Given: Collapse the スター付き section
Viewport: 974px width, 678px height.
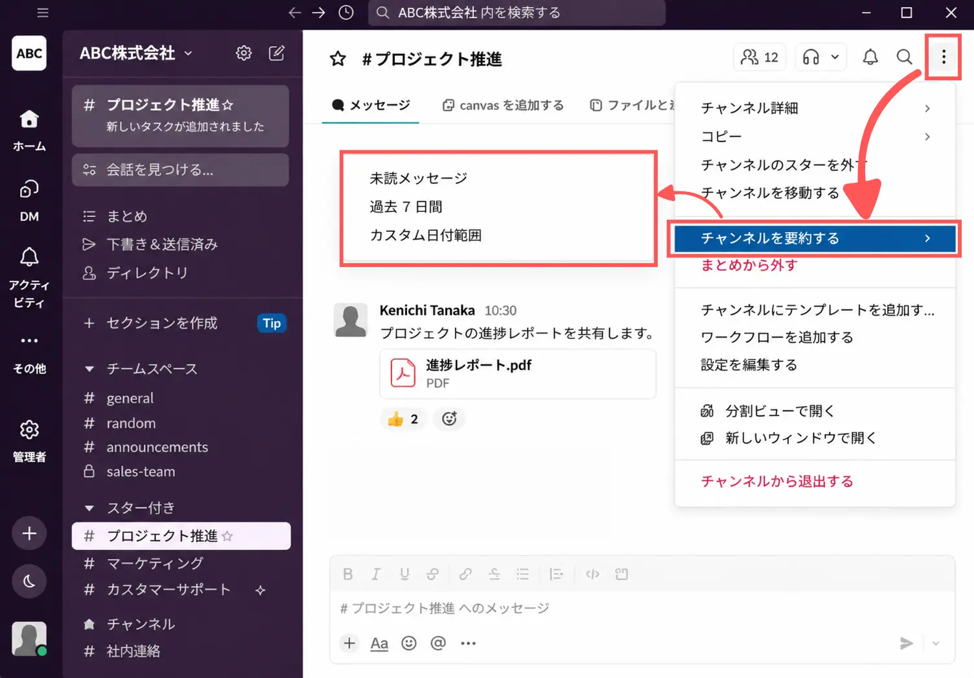Looking at the screenshot, I should pos(89,508).
